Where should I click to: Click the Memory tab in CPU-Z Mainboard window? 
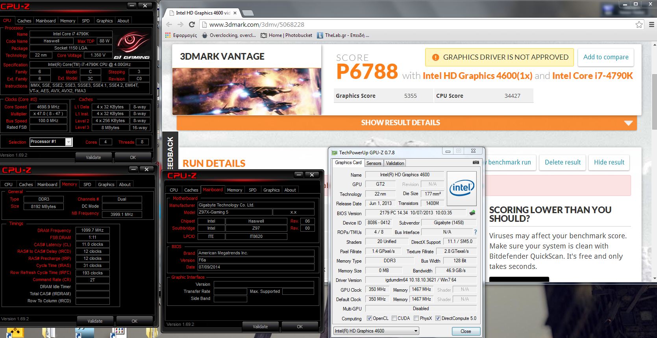pos(235,190)
